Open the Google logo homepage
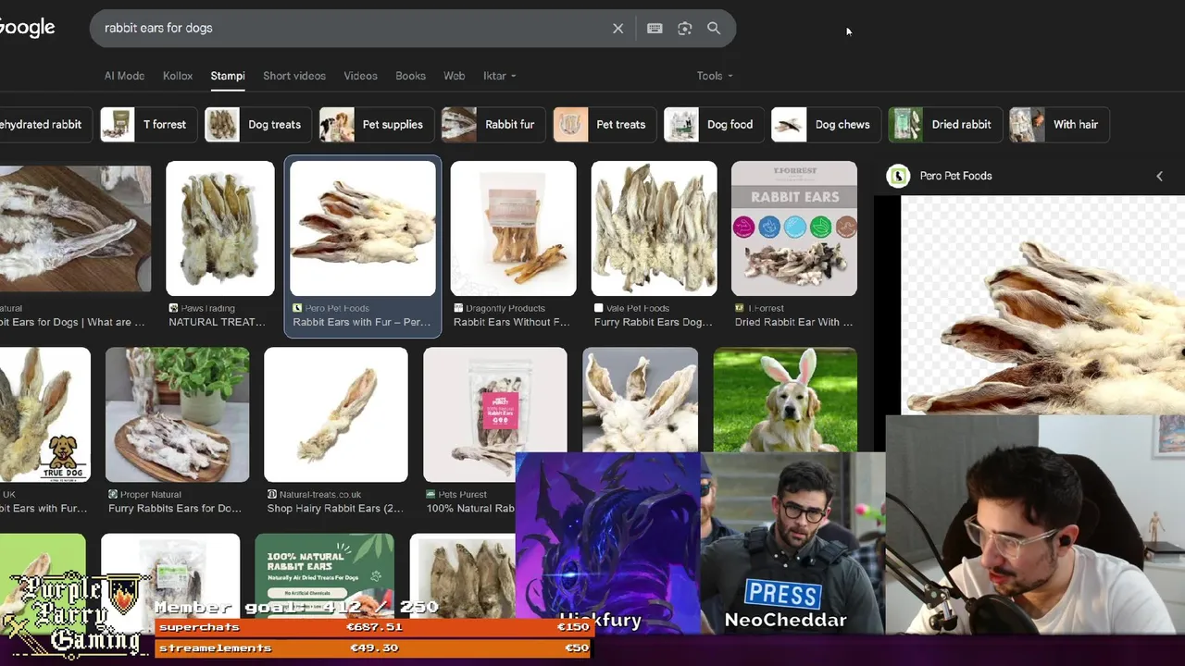 pyautogui.click(x=26, y=28)
